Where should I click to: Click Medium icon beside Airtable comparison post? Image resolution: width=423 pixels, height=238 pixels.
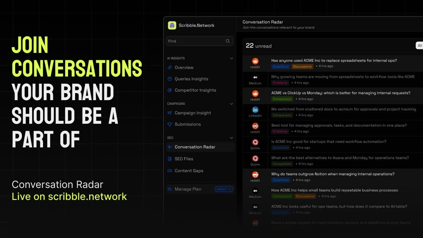(x=255, y=207)
